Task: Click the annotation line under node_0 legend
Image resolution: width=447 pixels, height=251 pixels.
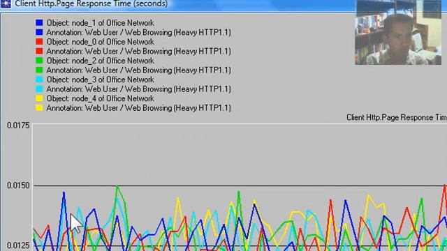Action: pos(138,51)
